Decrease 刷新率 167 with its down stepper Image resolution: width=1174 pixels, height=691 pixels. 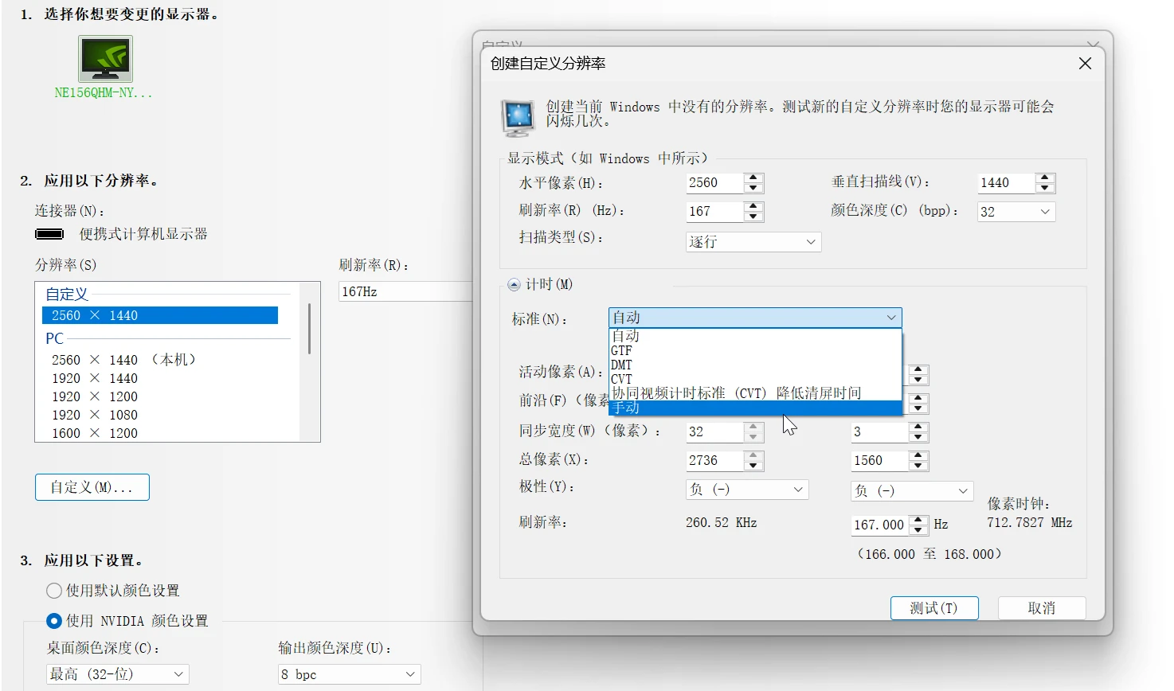pos(754,216)
